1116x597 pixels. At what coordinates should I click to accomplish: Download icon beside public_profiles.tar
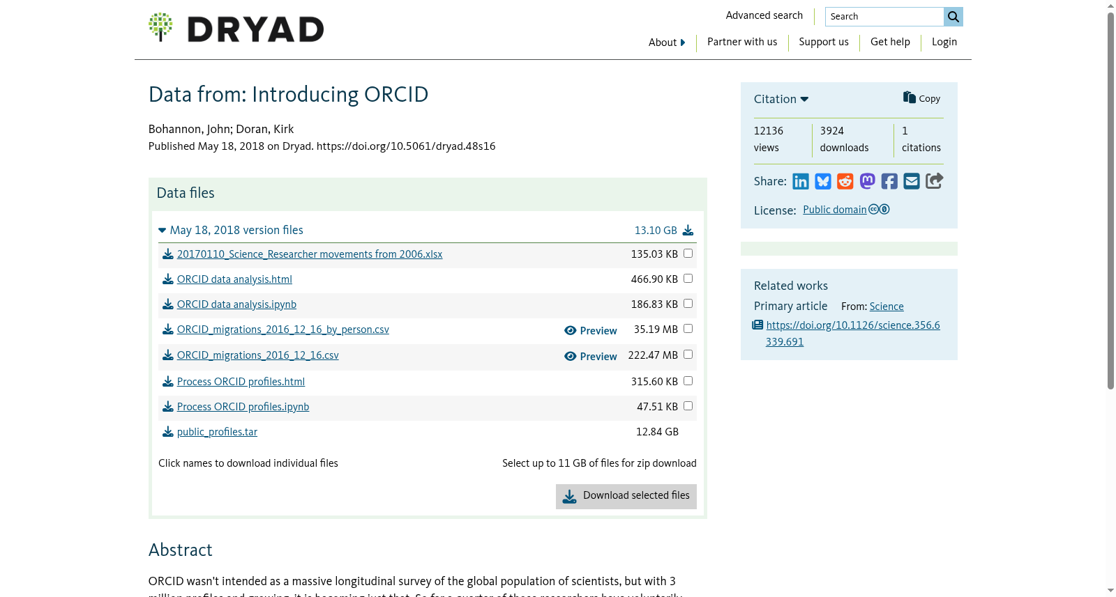[167, 432]
